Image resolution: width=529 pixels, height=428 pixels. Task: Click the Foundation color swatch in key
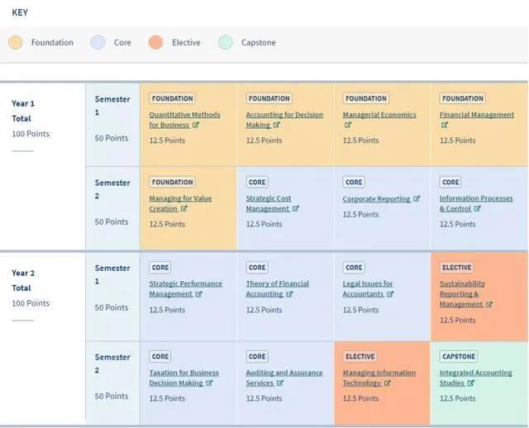click(16, 42)
